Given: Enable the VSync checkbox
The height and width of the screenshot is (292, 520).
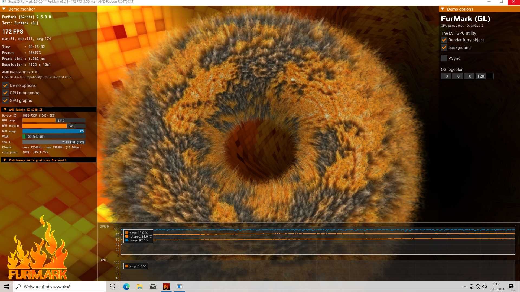Looking at the screenshot, I should pyautogui.click(x=444, y=58).
